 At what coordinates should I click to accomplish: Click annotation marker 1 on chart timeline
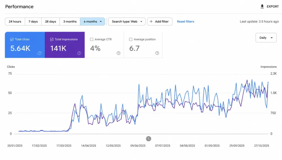[x=148, y=139]
